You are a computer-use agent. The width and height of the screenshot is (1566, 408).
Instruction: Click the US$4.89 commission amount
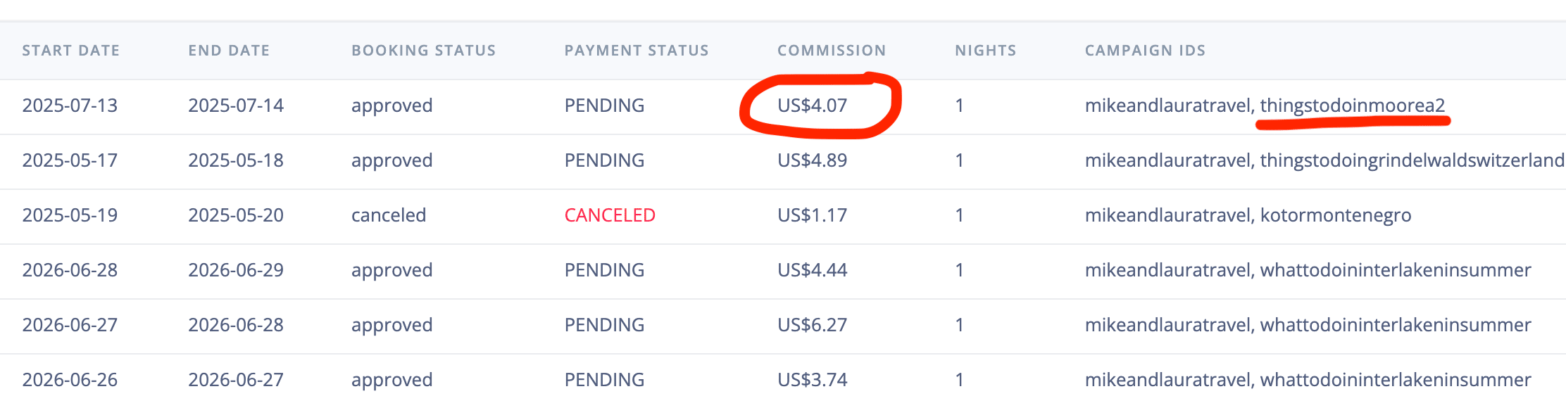[x=812, y=160]
